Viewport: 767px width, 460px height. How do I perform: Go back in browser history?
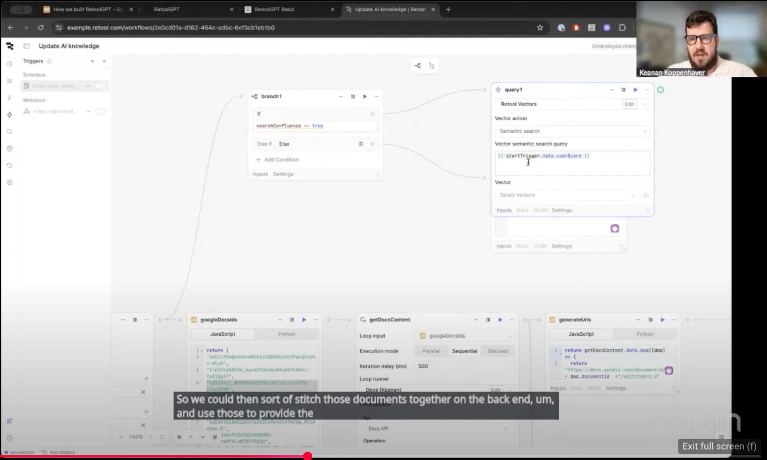(11, 28)
